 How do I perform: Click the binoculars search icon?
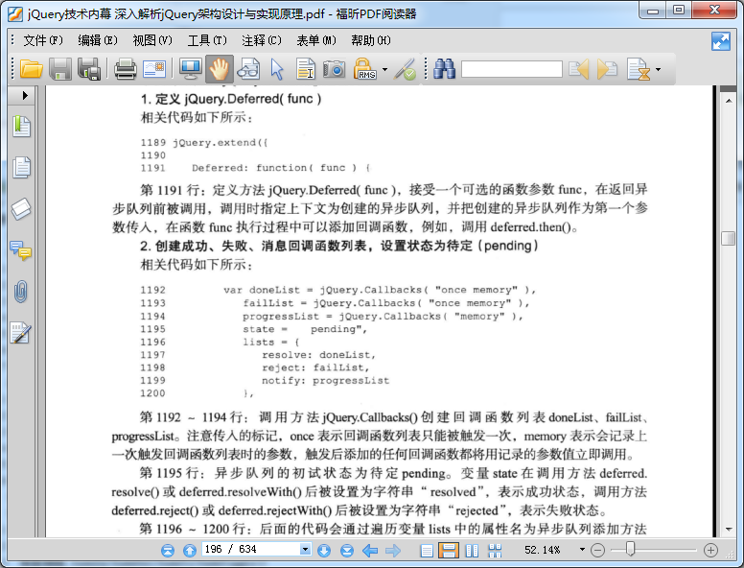444,69
